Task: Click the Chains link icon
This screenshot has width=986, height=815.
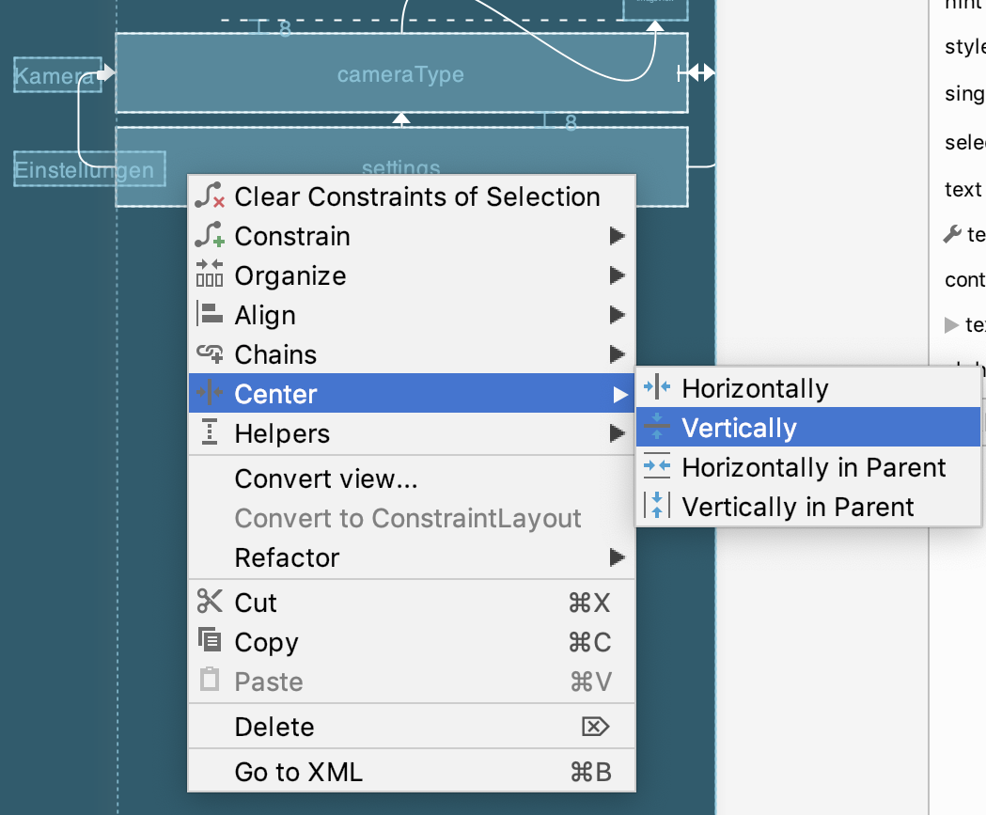Action: [210, 354]
